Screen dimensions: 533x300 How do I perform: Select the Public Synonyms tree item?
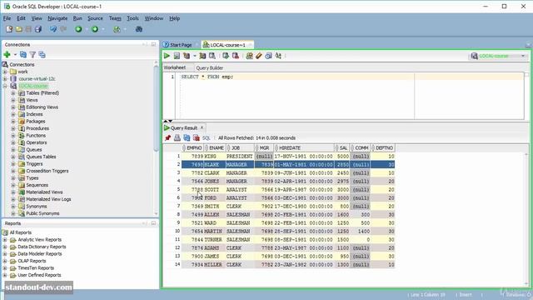coord(42,213)
